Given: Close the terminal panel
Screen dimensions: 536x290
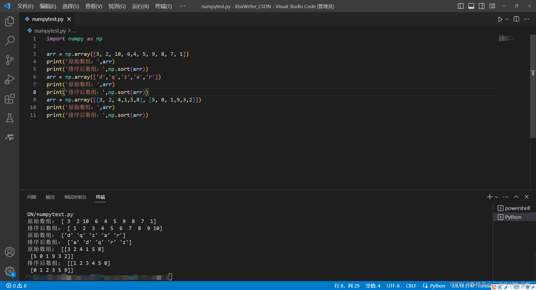Looking at the screenshot, I should pyautogui.click(x=527, y=197).
